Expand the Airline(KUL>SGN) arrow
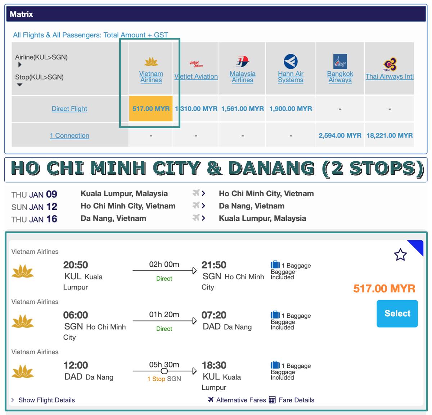The height and width of the screenshot is (415, 432). tap(20, 65)
